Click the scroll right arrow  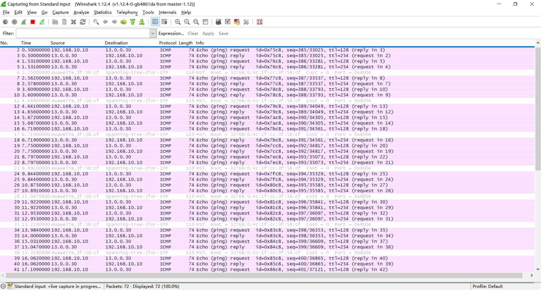click(x=532, y=275)
